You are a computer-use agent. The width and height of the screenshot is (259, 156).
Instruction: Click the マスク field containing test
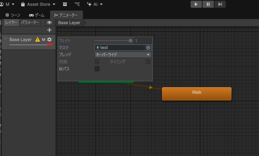[x=120, y=48]
